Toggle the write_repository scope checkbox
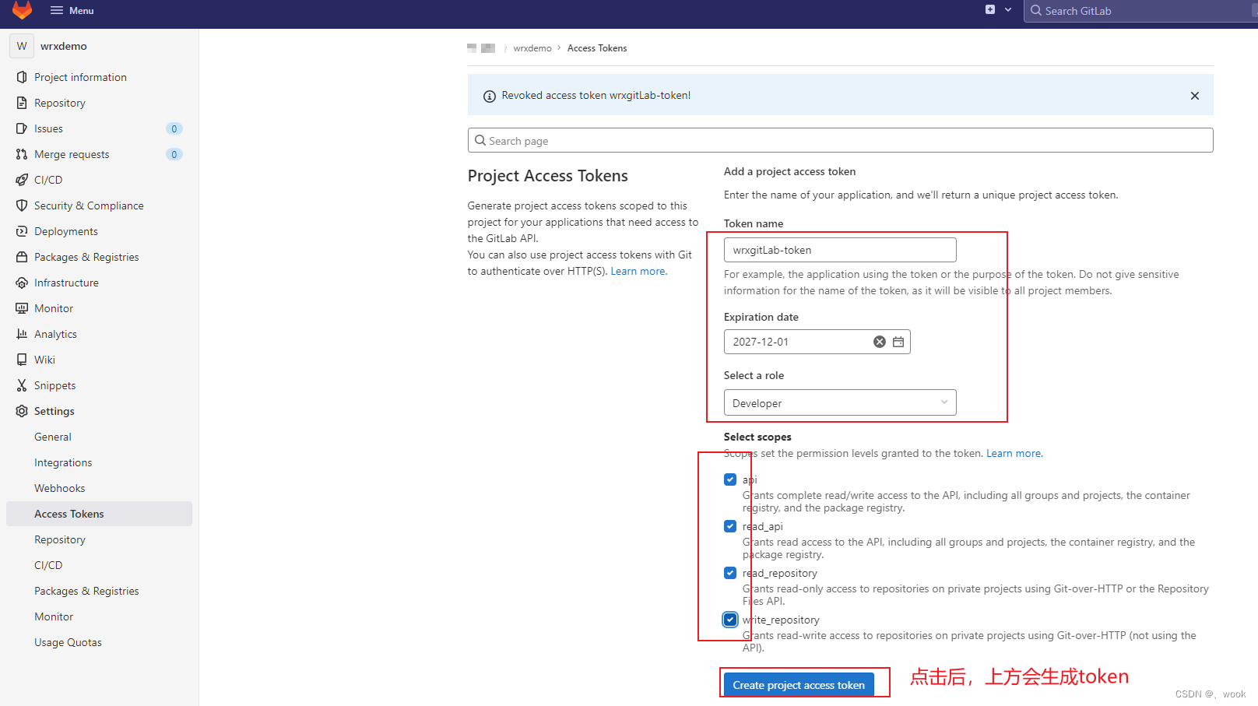 pos(730,620)
